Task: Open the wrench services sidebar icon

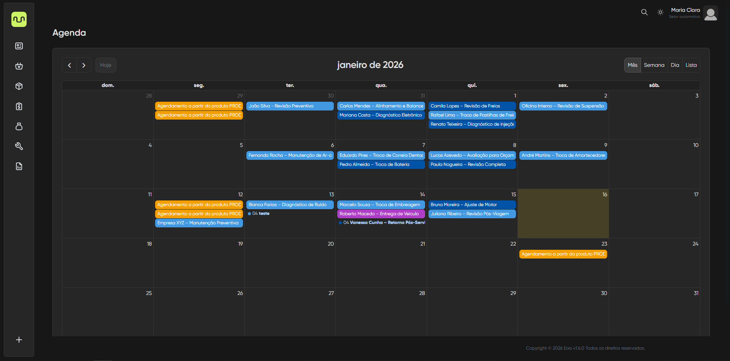Action: pyautogui.click(x=19, y=146)
